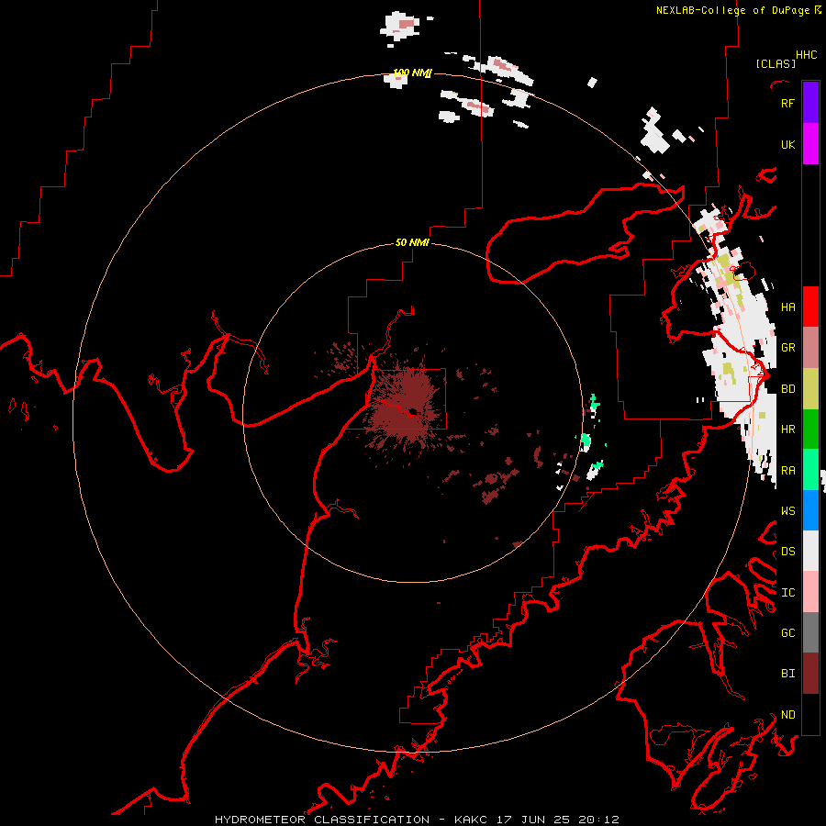The width and height of the screenshot is (826, 826).
Task: Click the WS legend label
Action: click(x=787, y=511)
